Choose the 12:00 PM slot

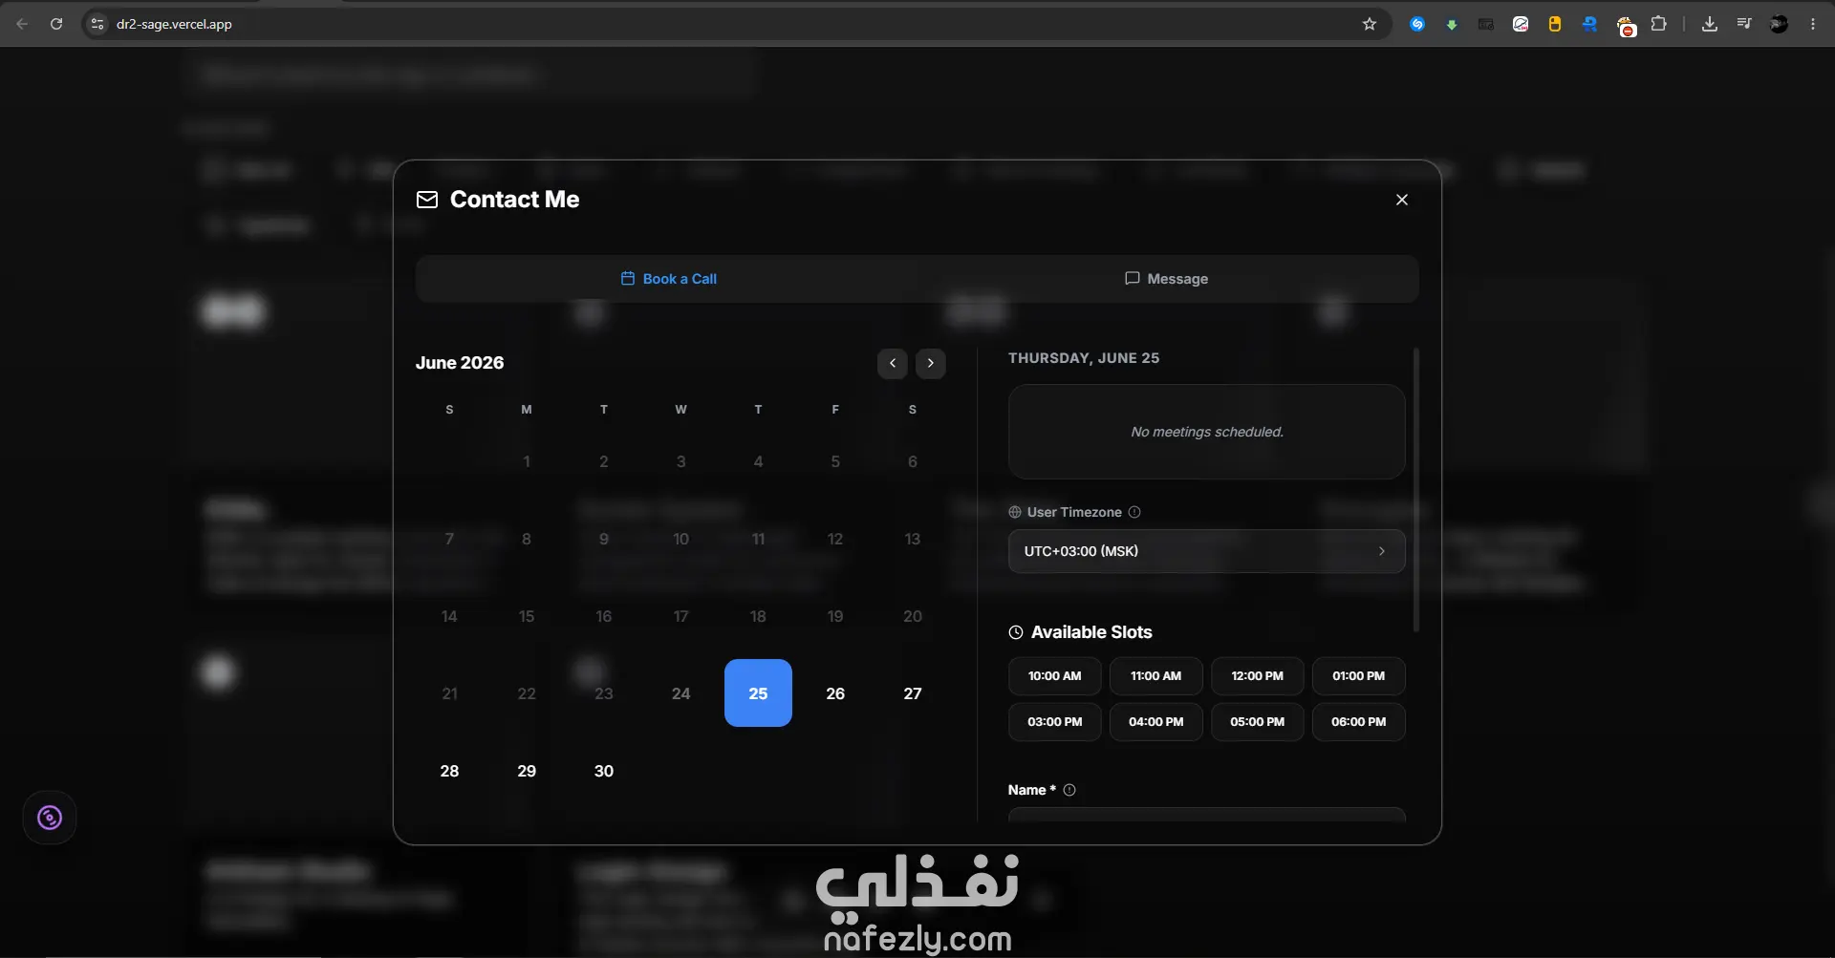(x=1258, y=676)
